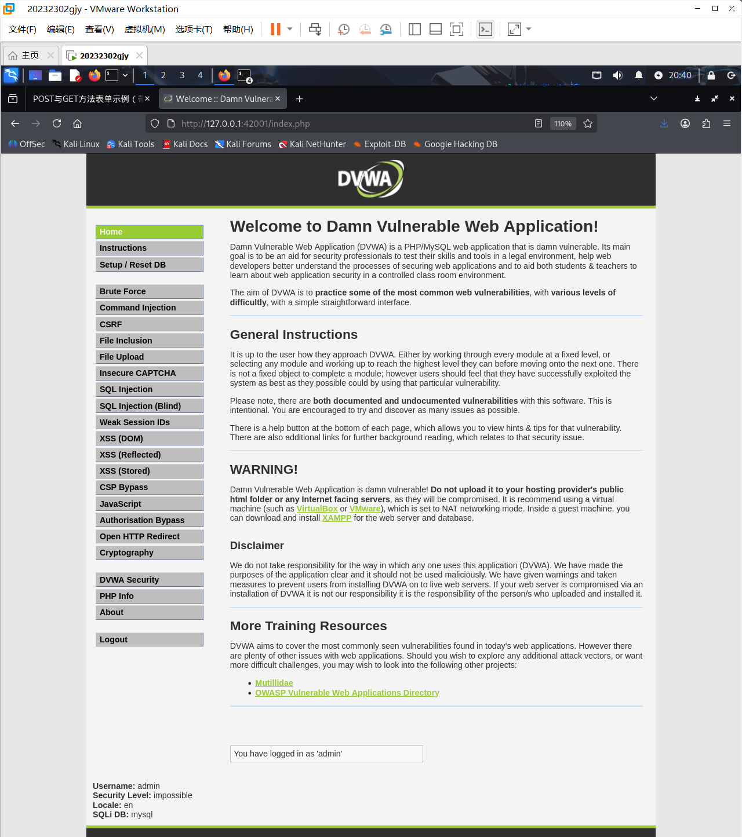Open the SQL Injection menu item
Screen dimensions: 742x837
pos(150,389)
